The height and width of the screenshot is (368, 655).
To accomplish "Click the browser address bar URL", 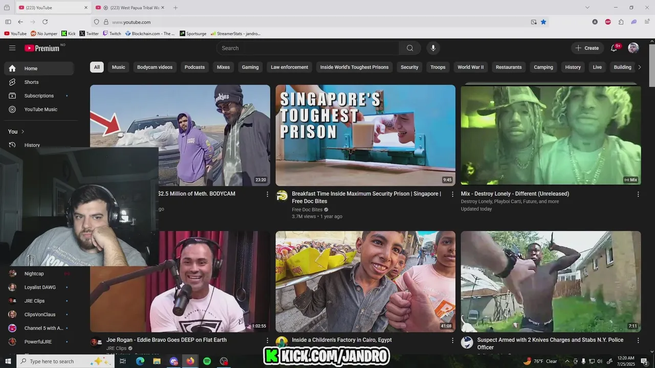I will point(132,22).
